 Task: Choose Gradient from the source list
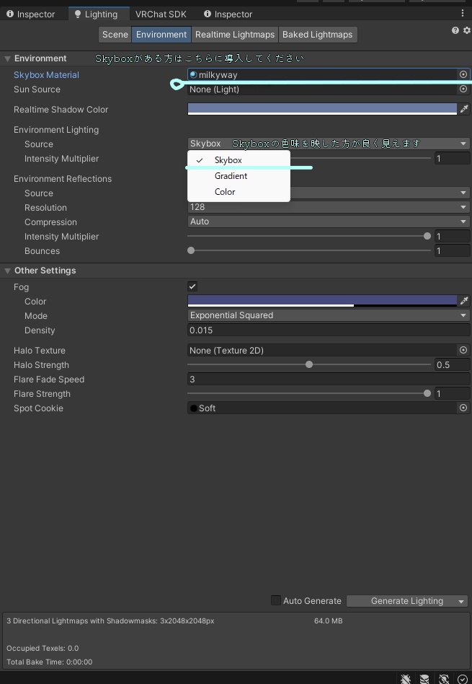click(231, 176)
